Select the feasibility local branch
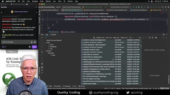This screenshot has height=95, width=170. pyautogui.click(x=53, y=47)
